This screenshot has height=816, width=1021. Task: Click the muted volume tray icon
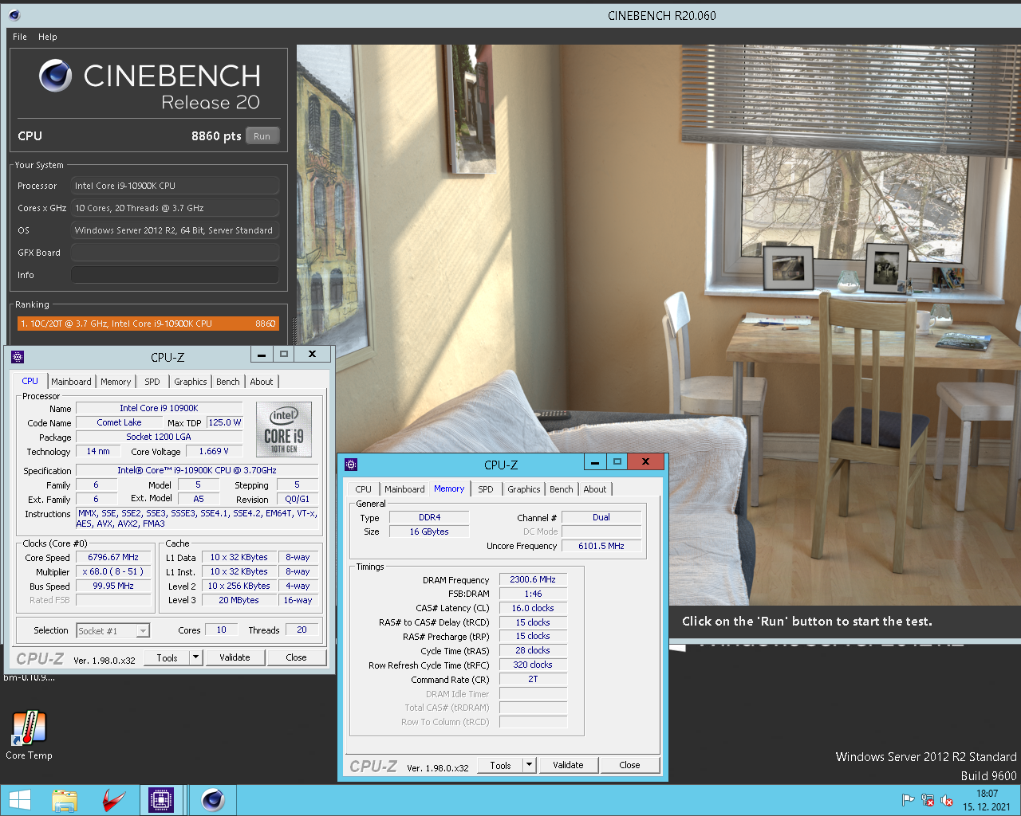point(947,800)
